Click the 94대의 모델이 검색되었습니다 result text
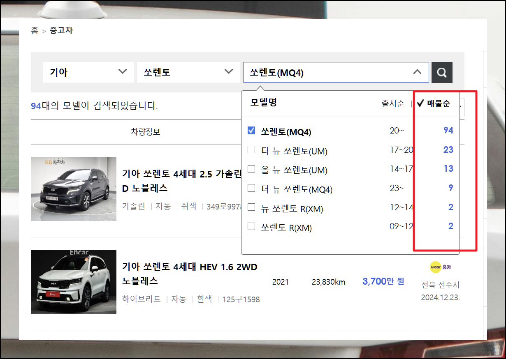This screenshot has width=506, height=359. click(94, 106)
